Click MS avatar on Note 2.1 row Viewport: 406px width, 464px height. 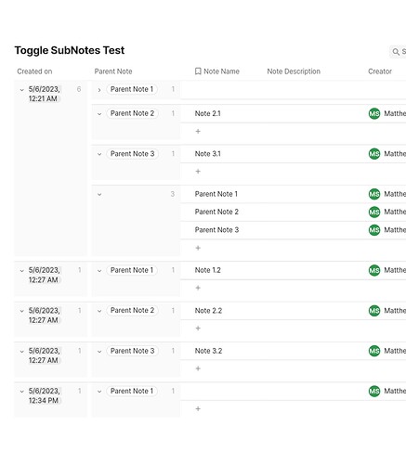(x=374, y=113)
